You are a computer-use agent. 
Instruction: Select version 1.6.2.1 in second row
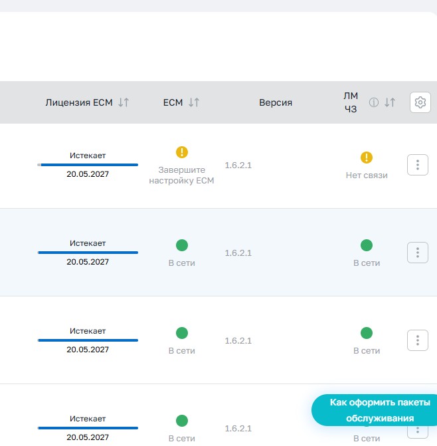click(238, 253)
